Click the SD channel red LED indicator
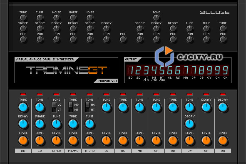Image resolution: width=246 pixels, height=164 pixels. pos(40,94)
